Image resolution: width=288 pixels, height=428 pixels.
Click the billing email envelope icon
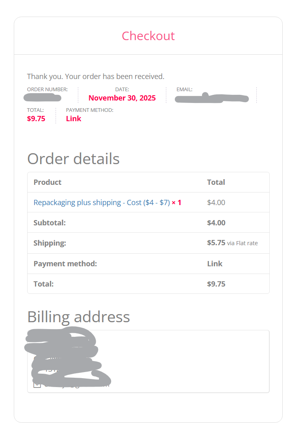coord(37,384)
